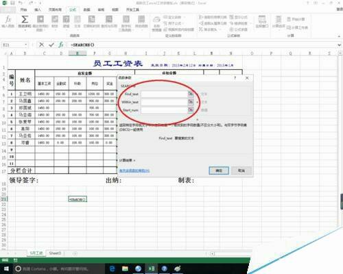Image resolution: width=343 pixels, height=274 pixels.
Task: Click the Calculation Options icon
Action: point(279,20)
